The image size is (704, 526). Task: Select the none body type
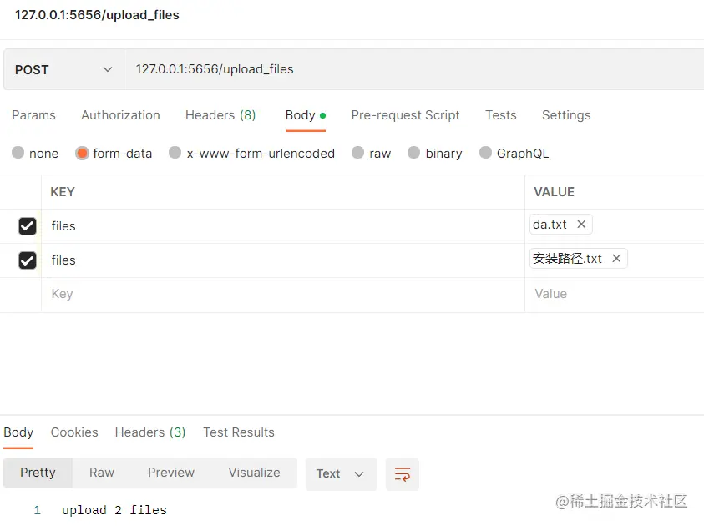click(x=35, y=153)
